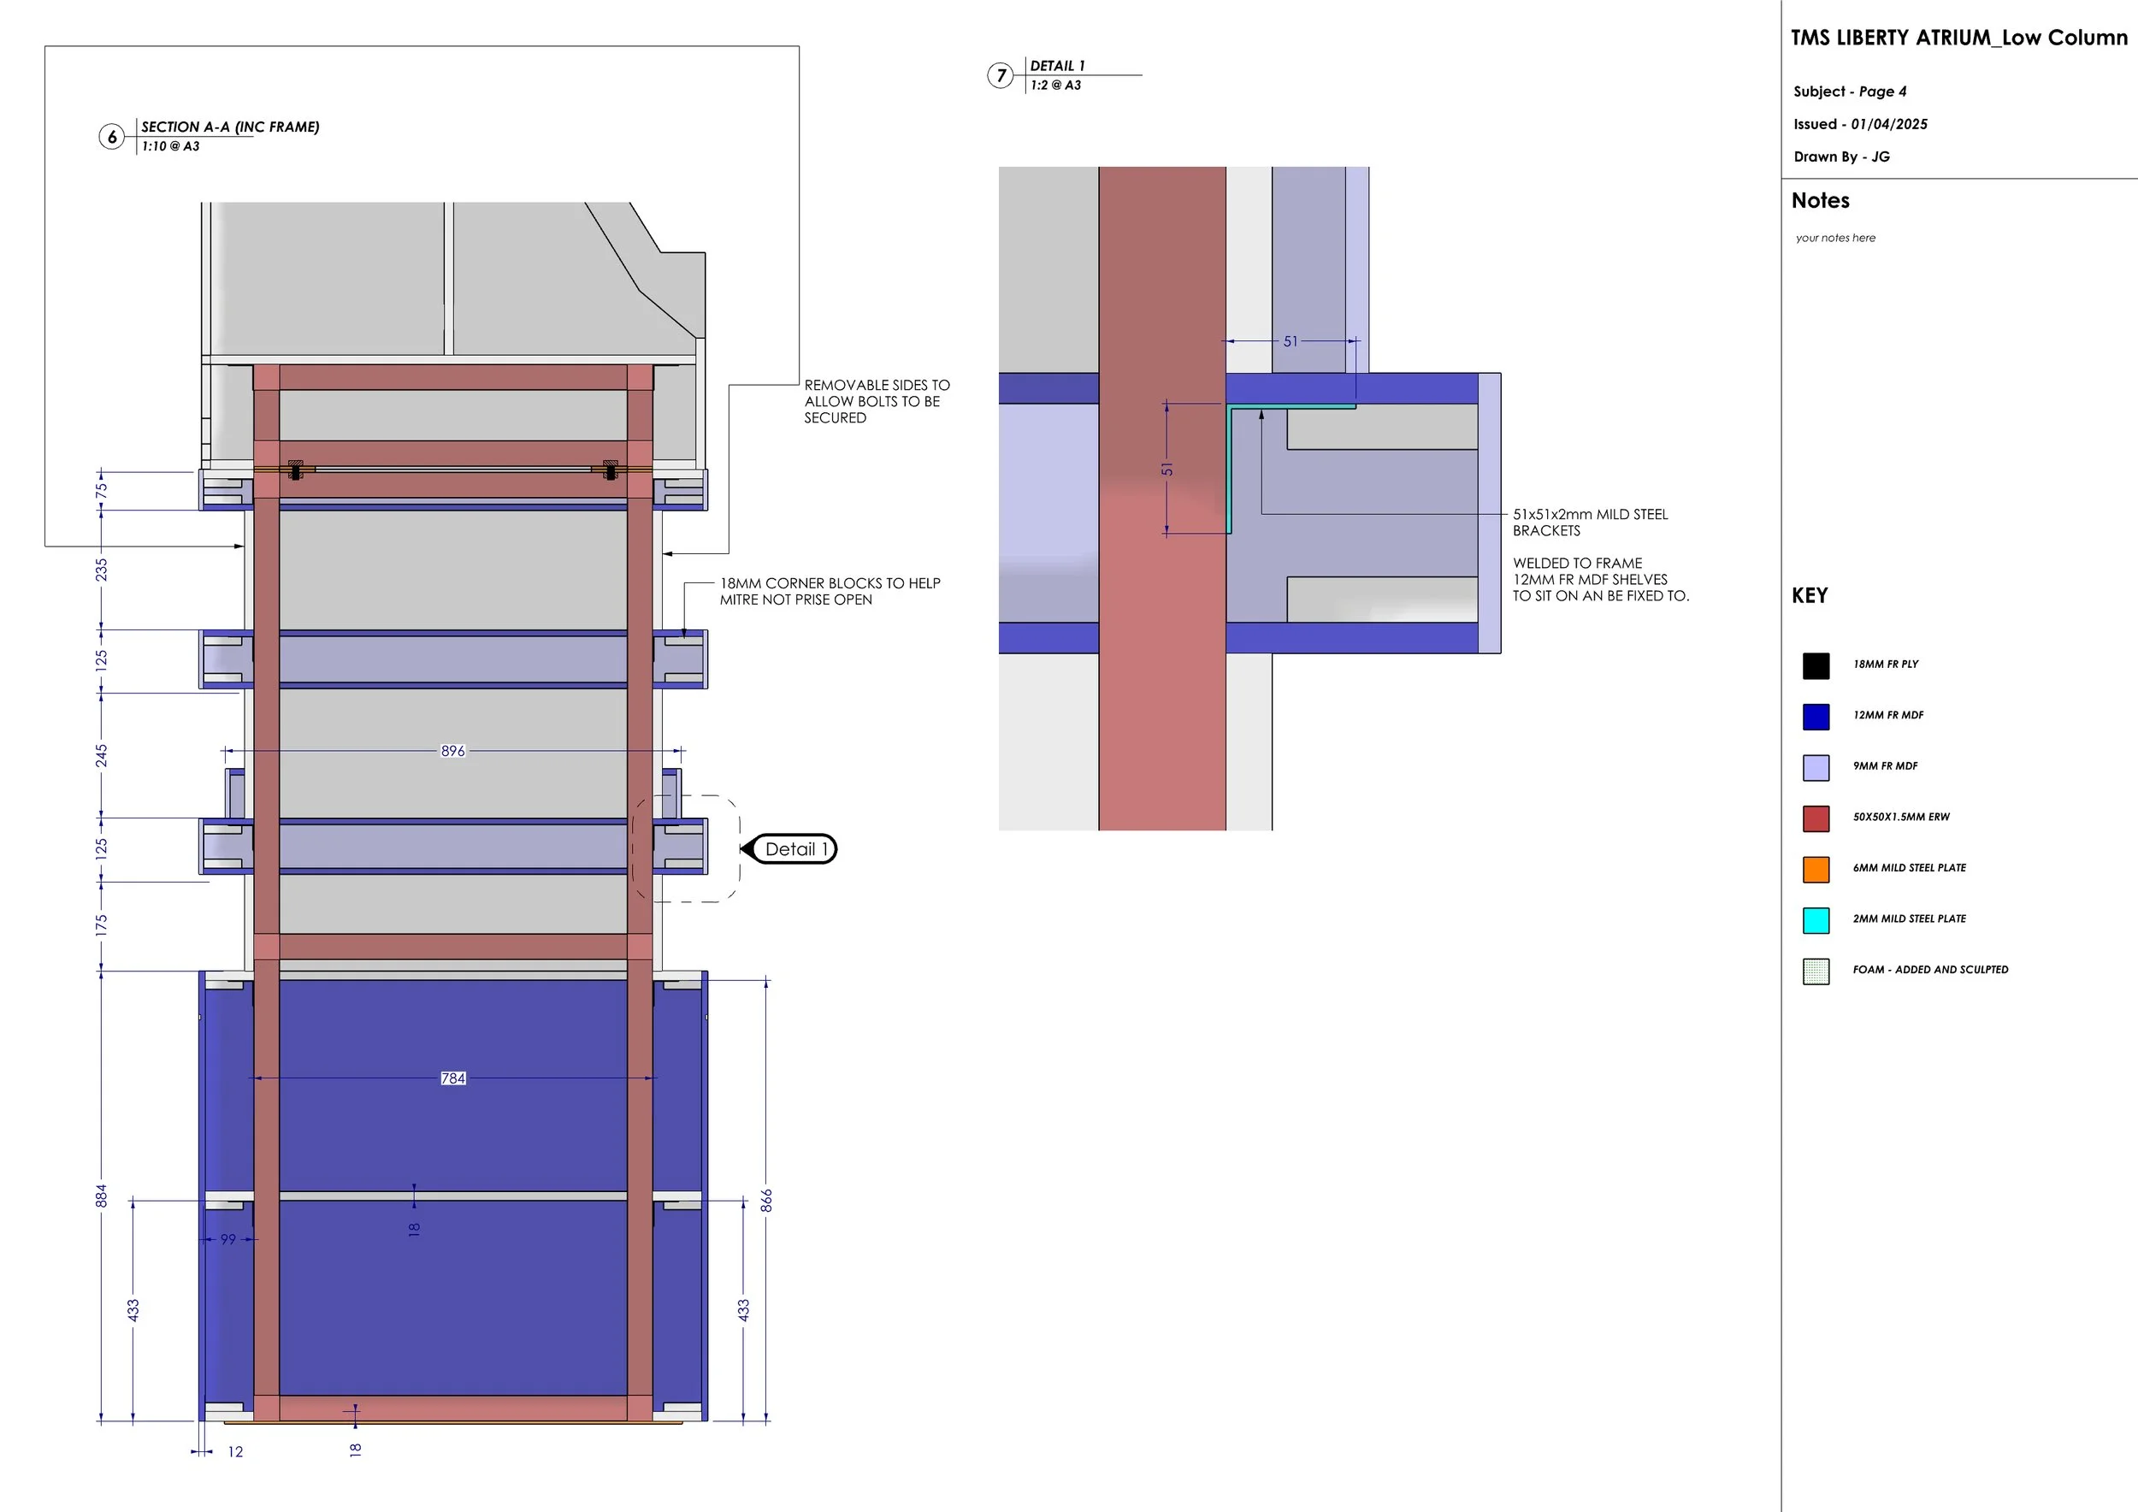
Task: Click the red 50X50X1.5MM ERW swatch
Action: coord(1816,818)
